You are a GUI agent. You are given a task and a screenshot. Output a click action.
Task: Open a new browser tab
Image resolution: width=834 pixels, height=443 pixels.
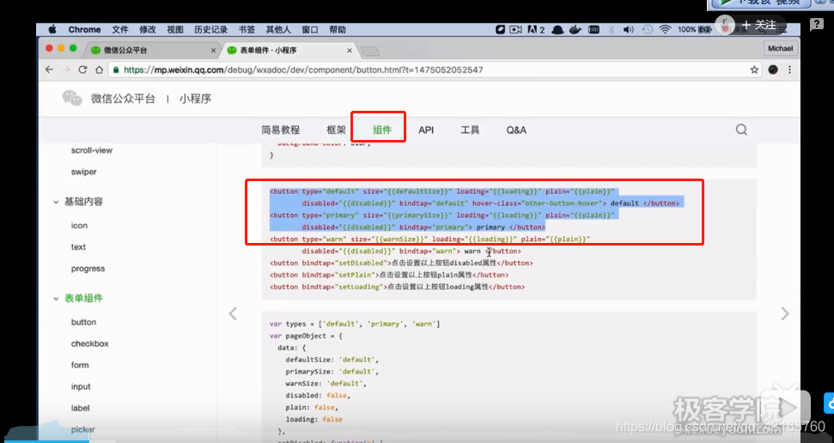click(x=369, y=51)
